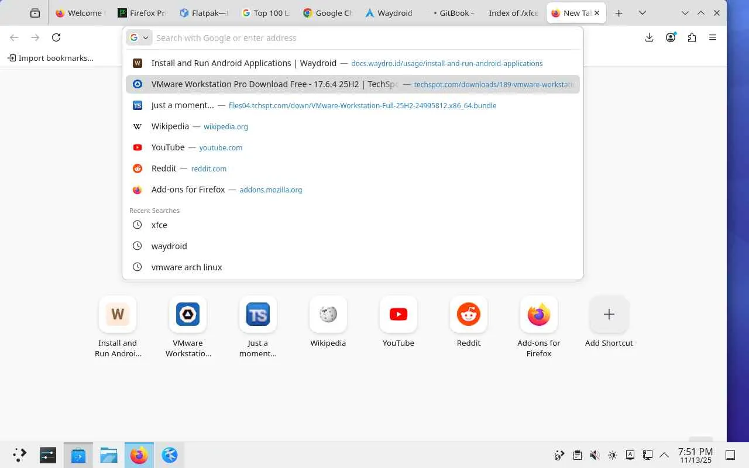
Task: Open the Waydroid tab
Action: [x=390, y=13]
